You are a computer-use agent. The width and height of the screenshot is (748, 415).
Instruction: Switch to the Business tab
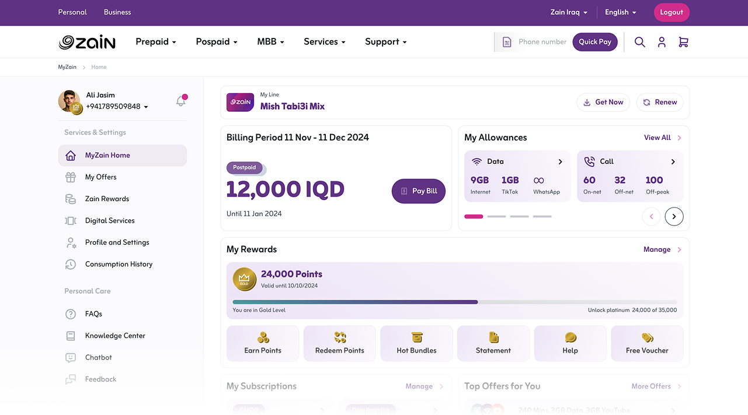pos(117,12)
